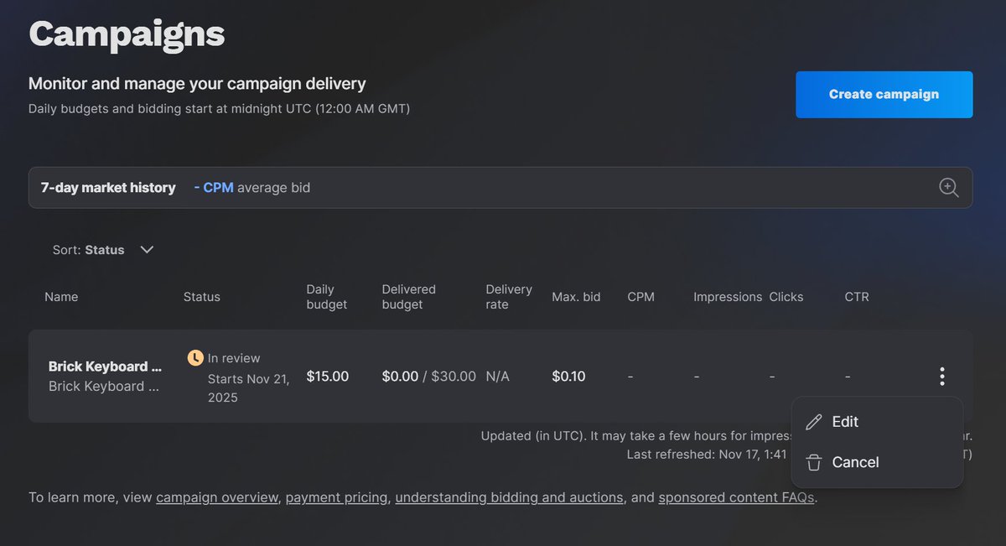The height and width of the screenshot is (546, 1006).
Task: Click the Create campaign button
Action: tap(884, 95)
